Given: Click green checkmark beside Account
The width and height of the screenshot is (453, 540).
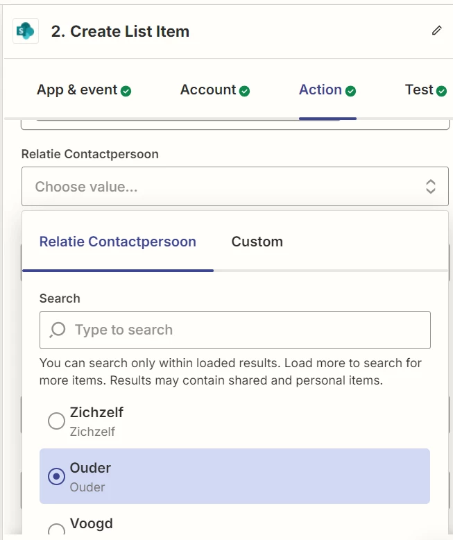Looking at the screenshot, I should (x=244, y=91).
